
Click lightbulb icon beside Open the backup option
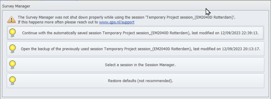point(12,49)
